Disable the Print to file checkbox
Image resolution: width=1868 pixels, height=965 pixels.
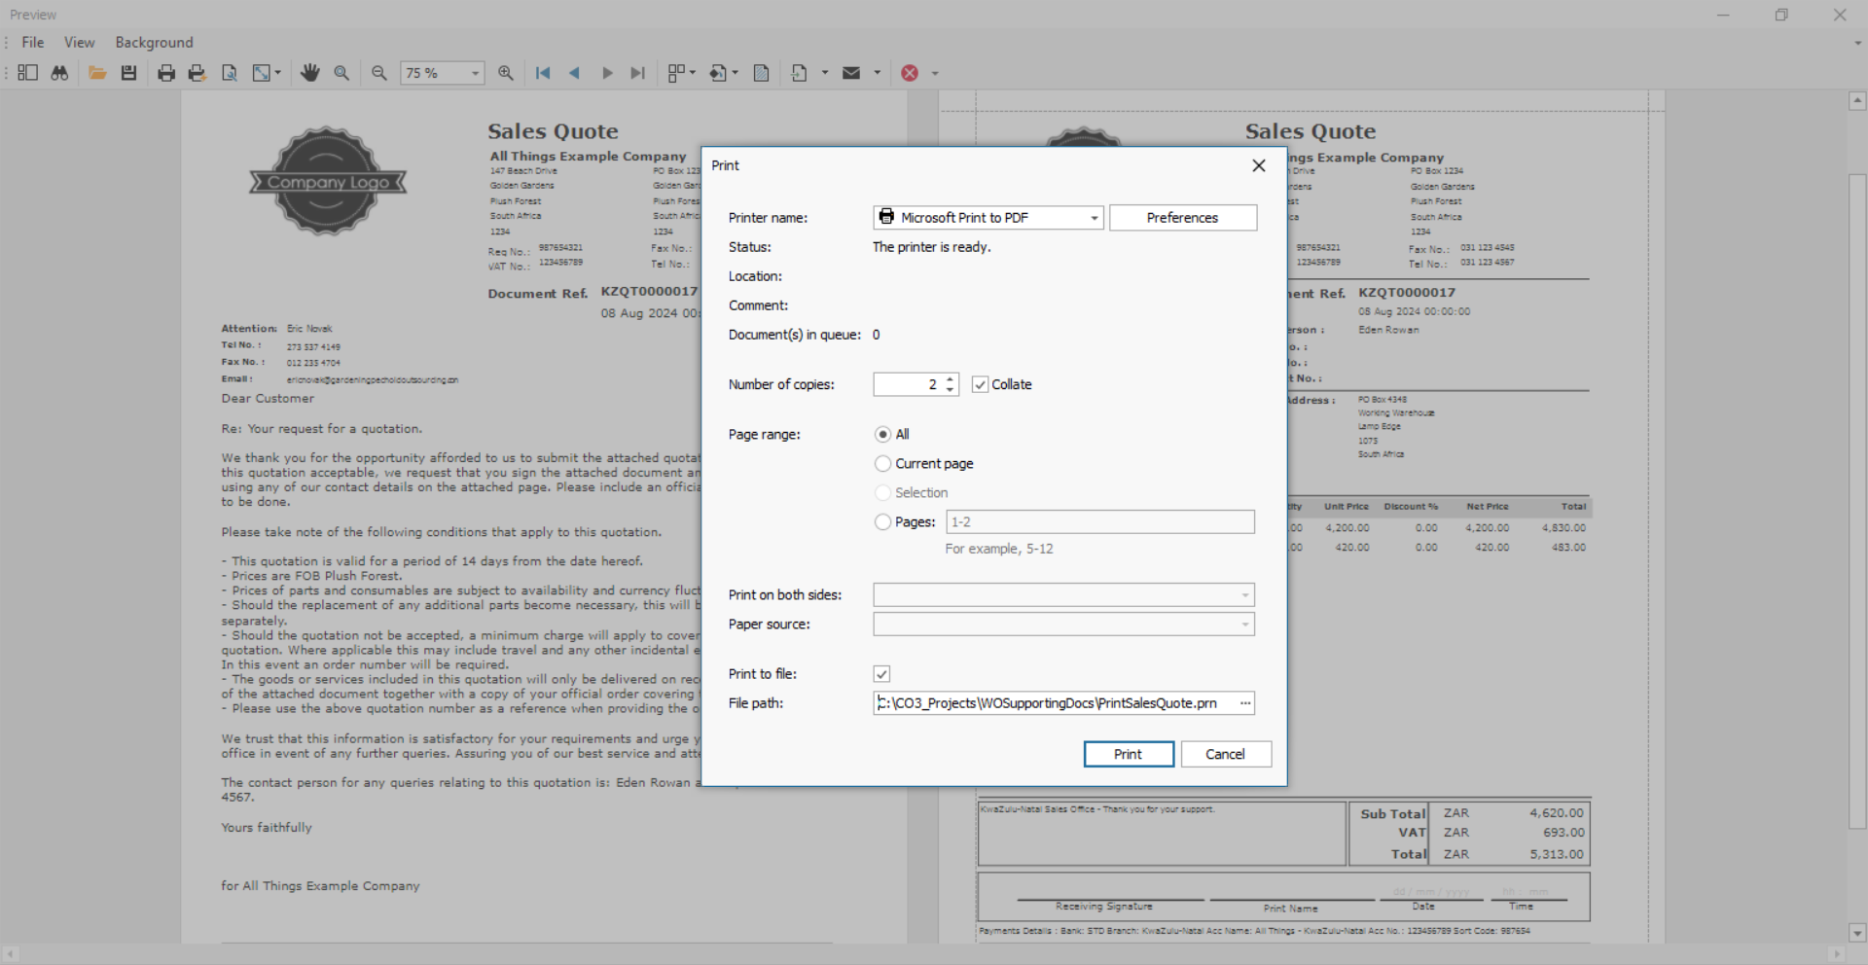(x=881, y=674)
